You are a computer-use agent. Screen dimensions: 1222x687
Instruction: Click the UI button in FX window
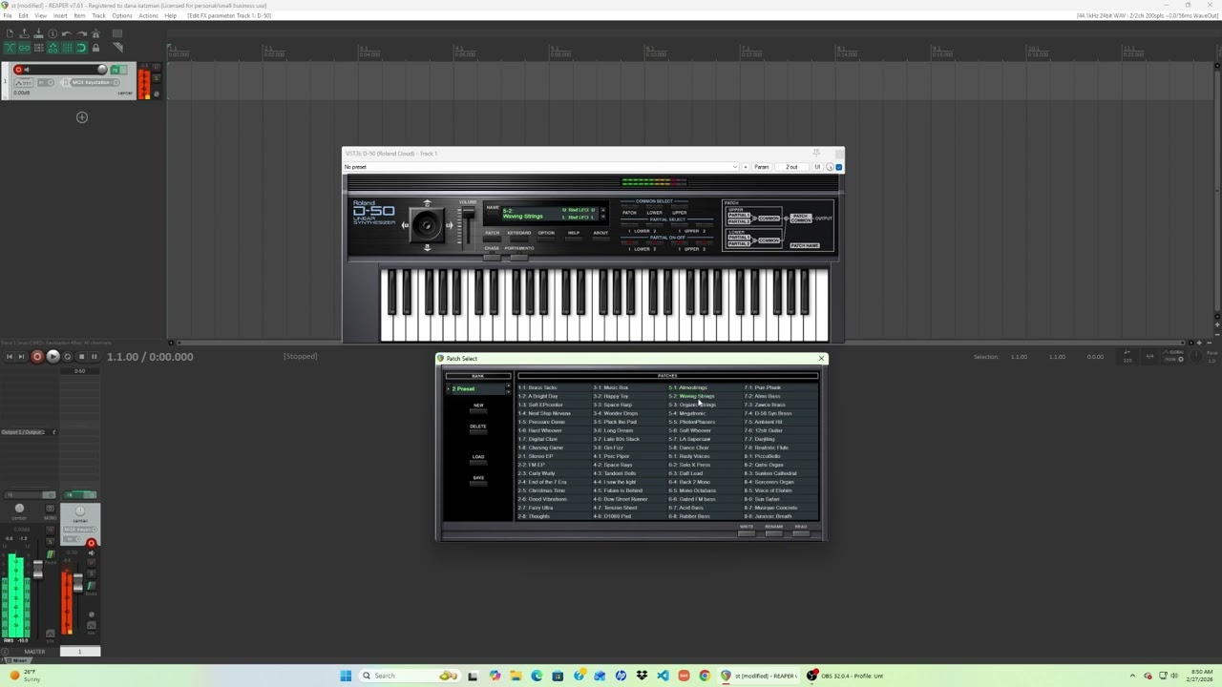coord(817,167)
